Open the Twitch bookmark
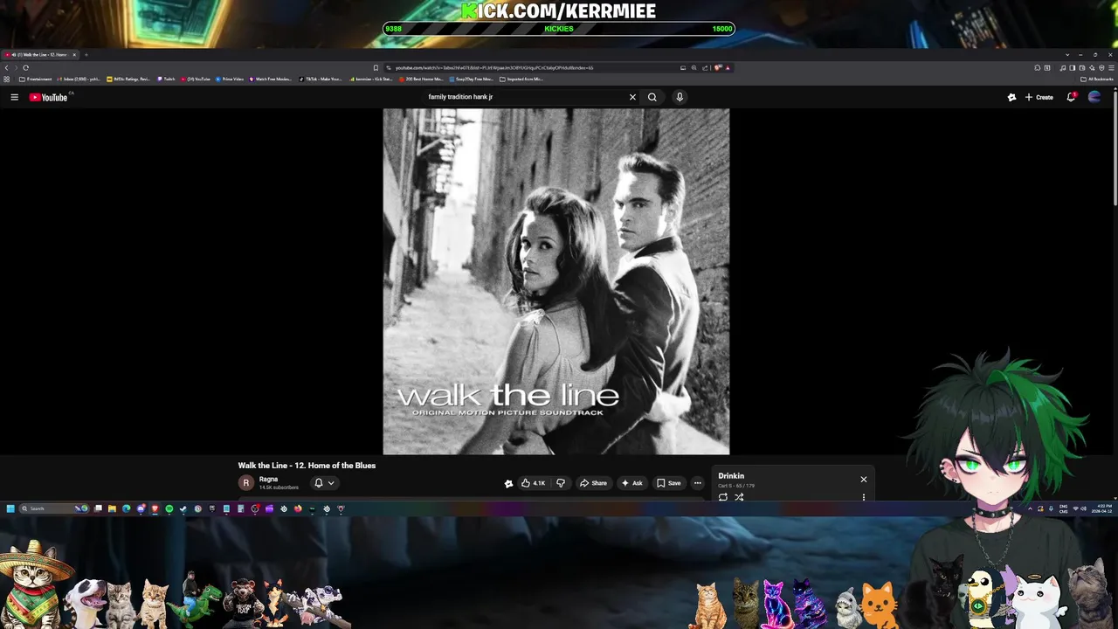Image resolution: width=1118 pixels, height=629 pixels. [x=166, y=79]
